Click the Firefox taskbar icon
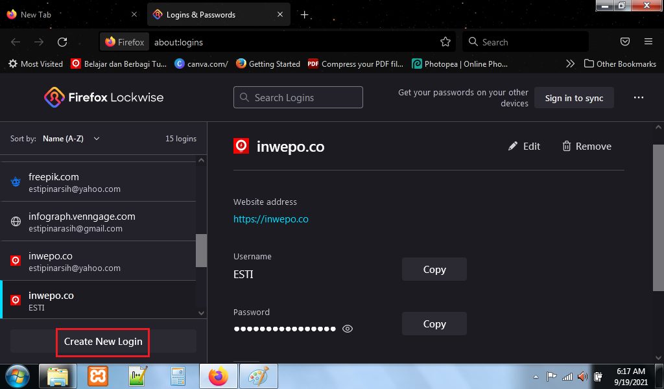The width and height of the screenshot is (664, 389). click(218, 376)
